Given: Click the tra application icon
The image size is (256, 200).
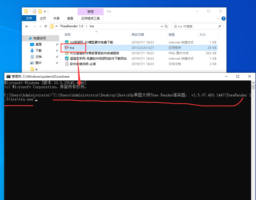Looking at the screenshot, I should [x=67, y=48].
